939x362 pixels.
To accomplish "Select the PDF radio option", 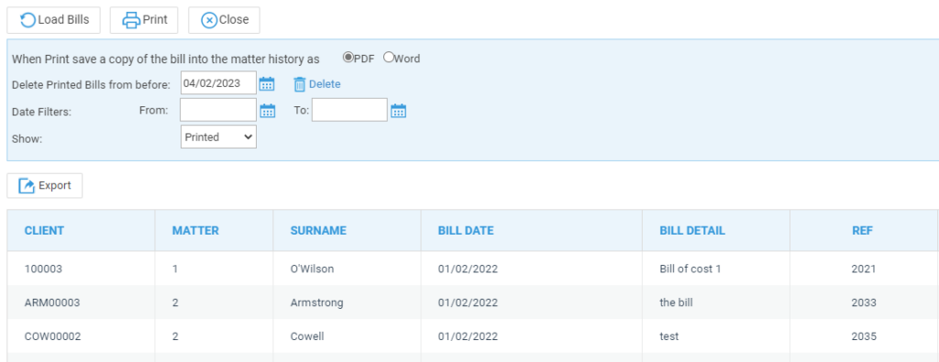I will 348,58.
